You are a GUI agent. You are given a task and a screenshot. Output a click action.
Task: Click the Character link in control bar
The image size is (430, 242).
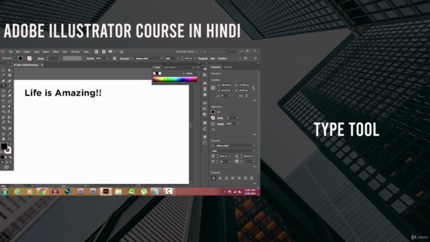click(124, 58)
